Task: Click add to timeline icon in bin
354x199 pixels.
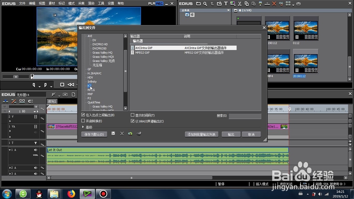Action: point(267,4)
